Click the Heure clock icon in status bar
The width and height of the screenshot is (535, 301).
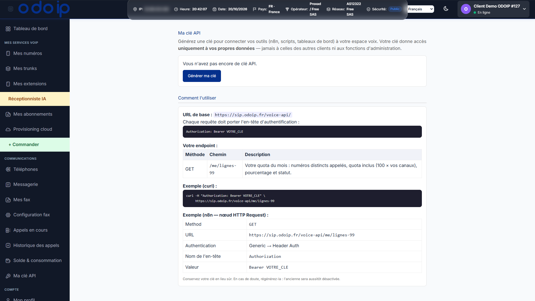pyautogui.click(x=176, y=9)
